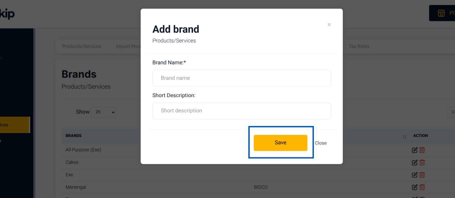
Task: Close the Add brand dialog via Close link
Action: pos(321,143)
